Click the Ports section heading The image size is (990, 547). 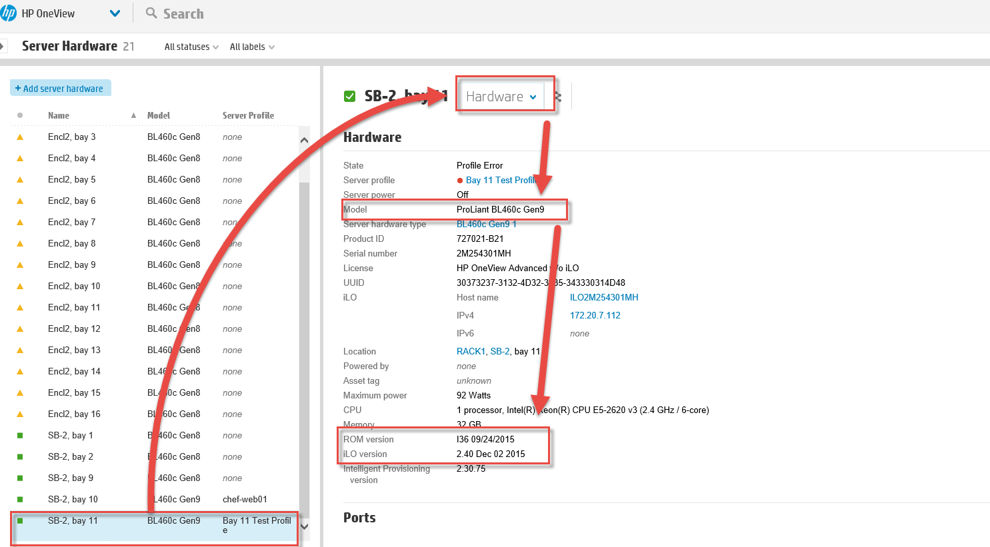(x=359, y=518)
